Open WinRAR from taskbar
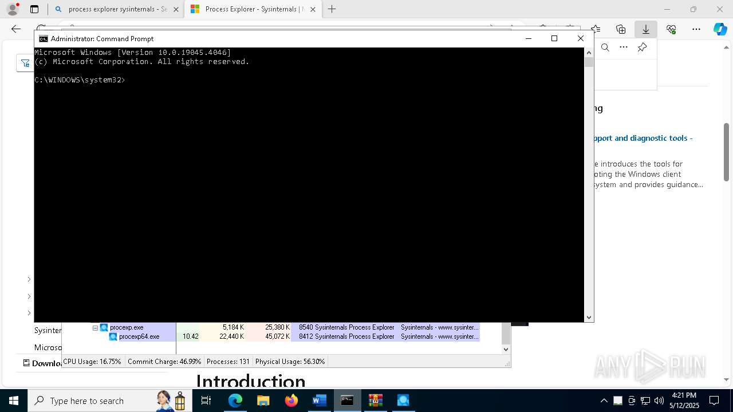Viewport: 733px width, 412px height. coord(375,401)
